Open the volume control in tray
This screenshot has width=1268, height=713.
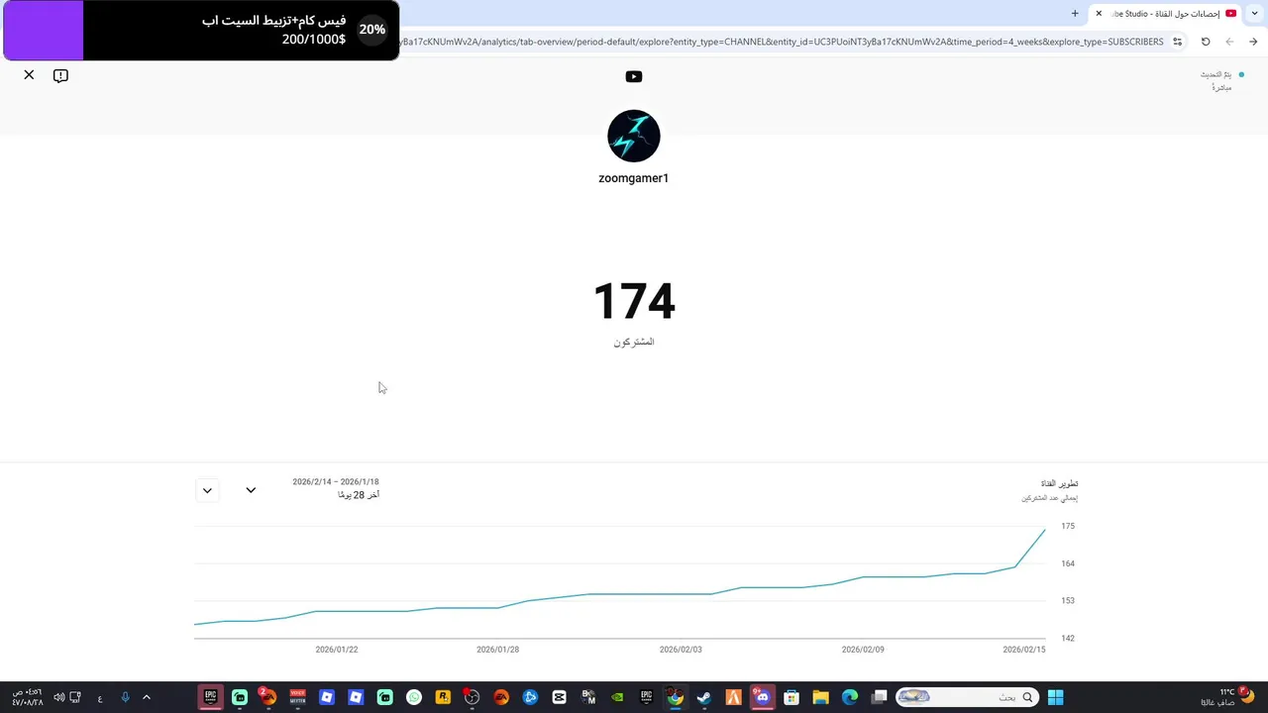(59, 697)
